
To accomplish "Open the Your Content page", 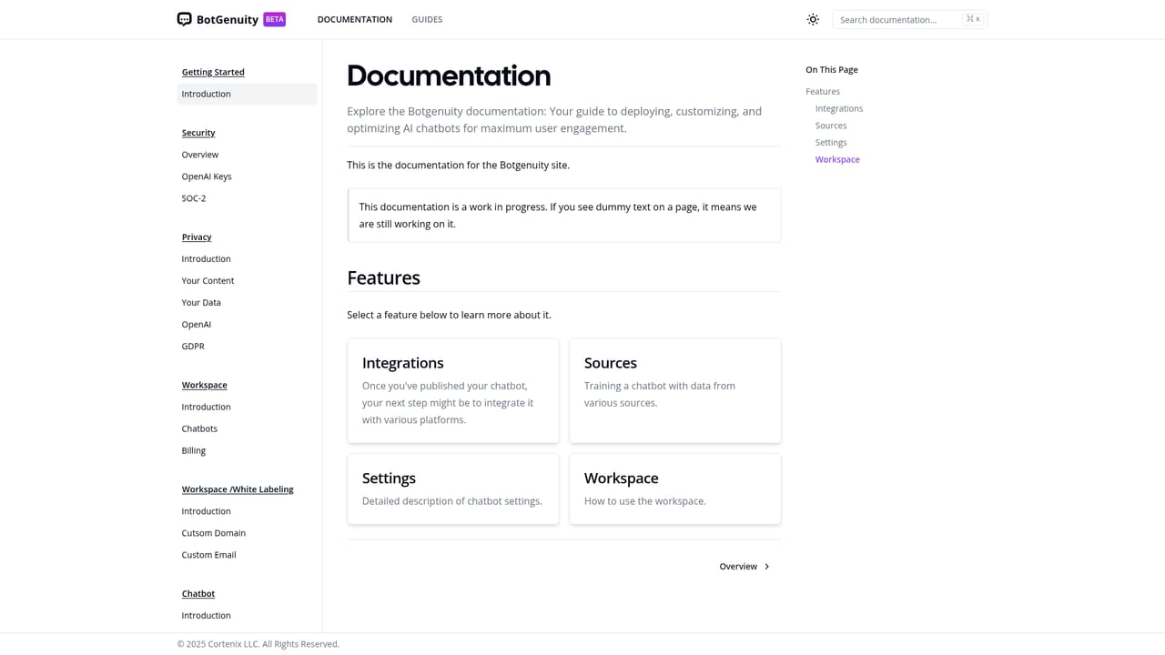I will (208, 281).
